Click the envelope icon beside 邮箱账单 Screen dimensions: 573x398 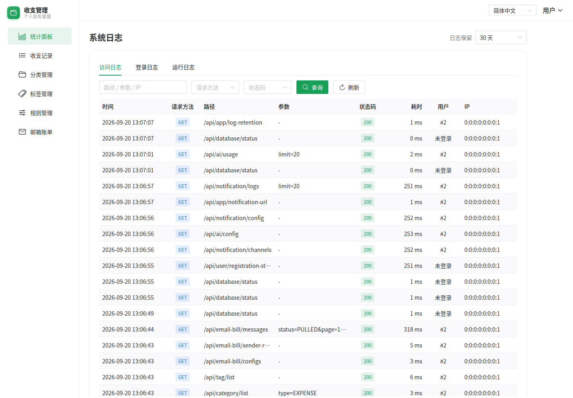[22, 132]
